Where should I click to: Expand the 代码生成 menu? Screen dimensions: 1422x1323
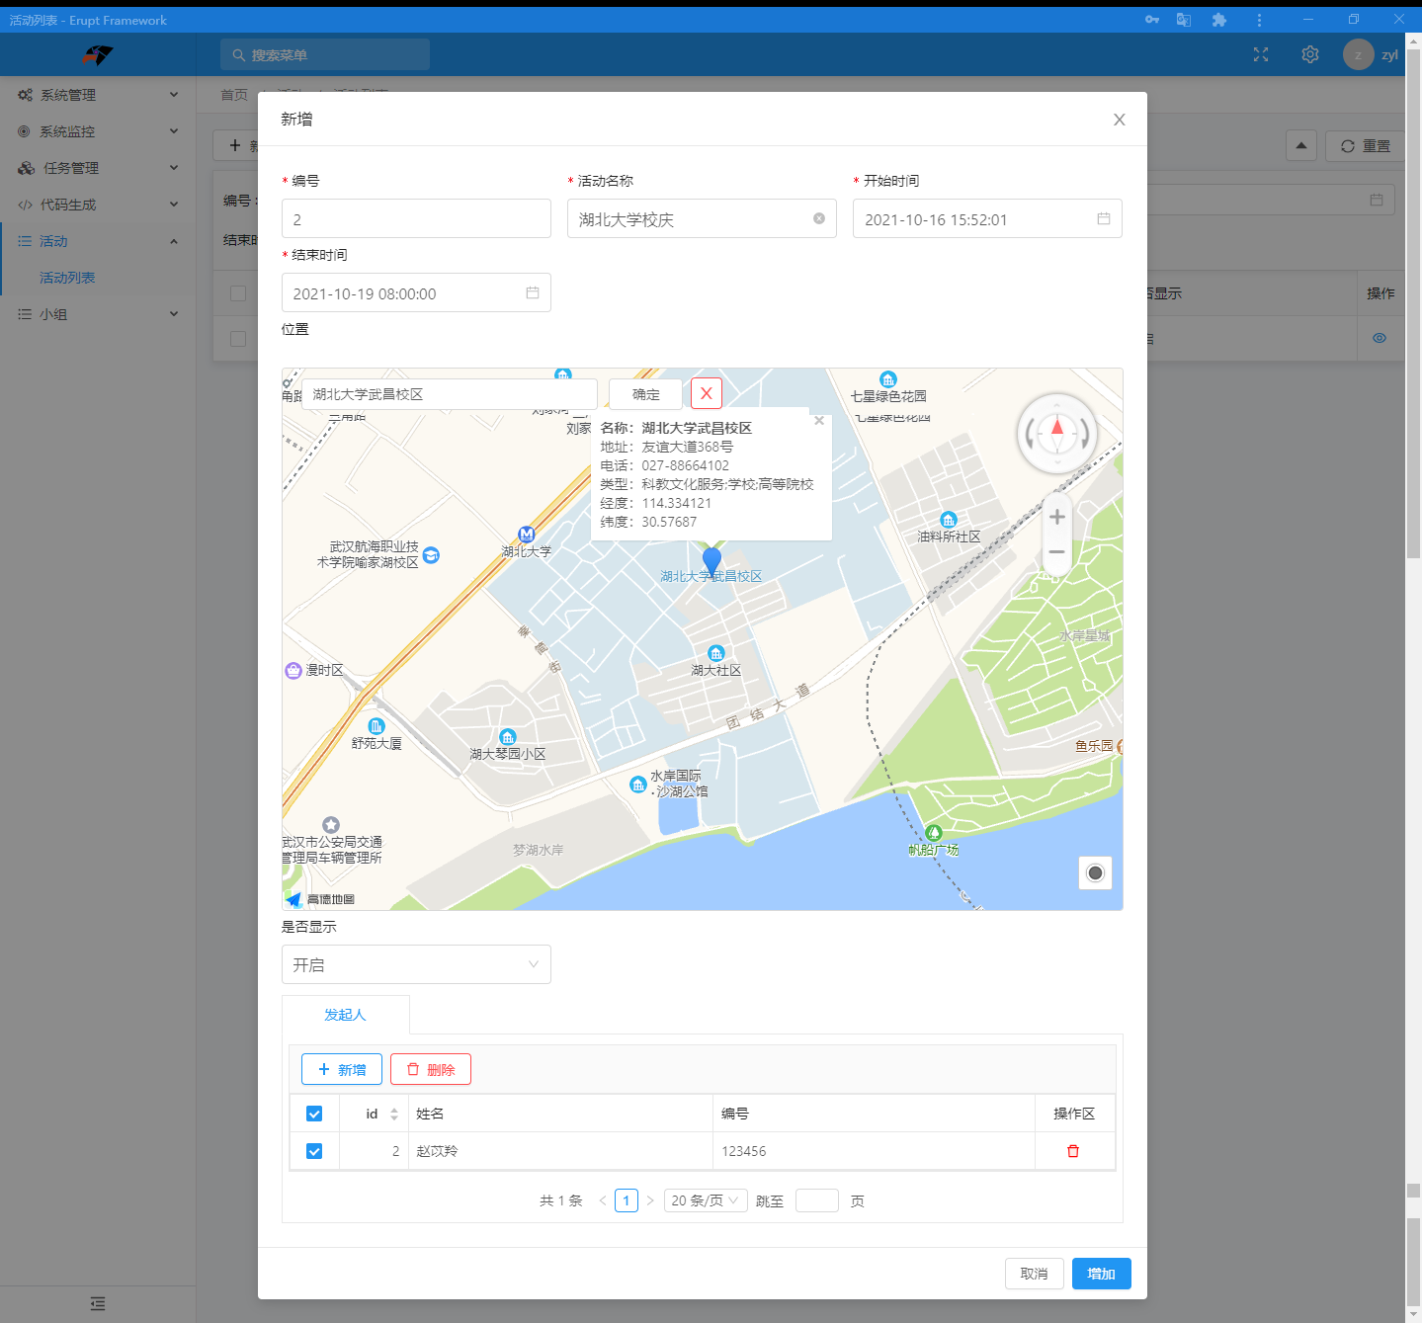pyautogui.click(x=98, y=205)
